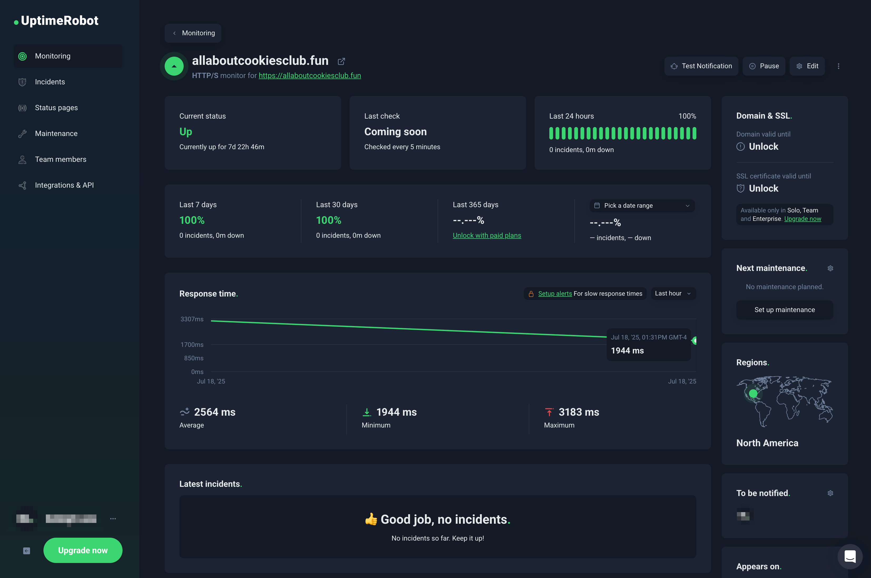Open Team members in sidebar
This screenshot has height=578, width=871.
click(x=68, y=159)
